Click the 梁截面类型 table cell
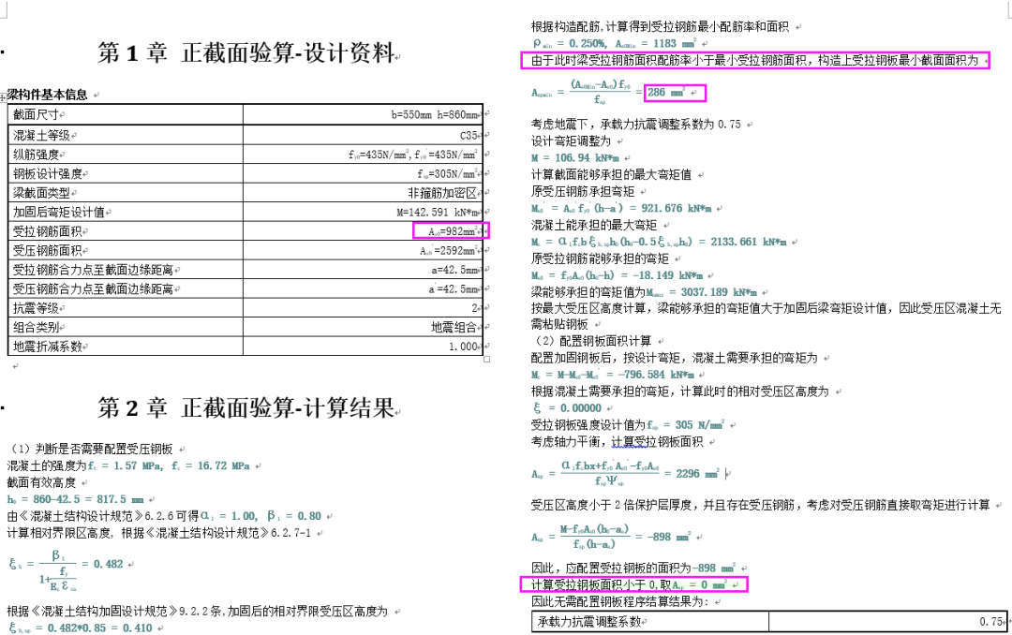 (x=126, y=193)
